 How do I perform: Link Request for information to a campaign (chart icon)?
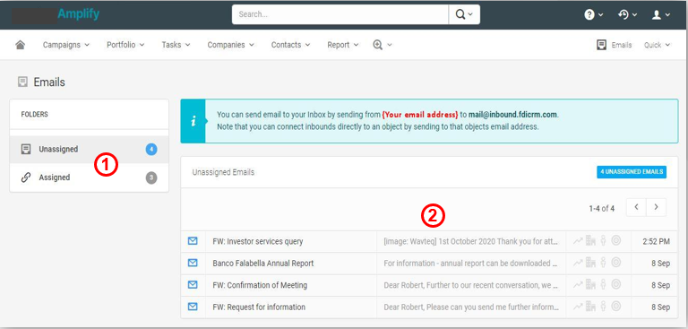578,307
